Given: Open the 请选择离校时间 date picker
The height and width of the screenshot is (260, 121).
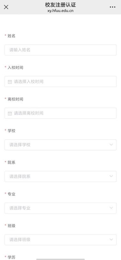Looking at the screenshot, I should click(x=60, y=113).
